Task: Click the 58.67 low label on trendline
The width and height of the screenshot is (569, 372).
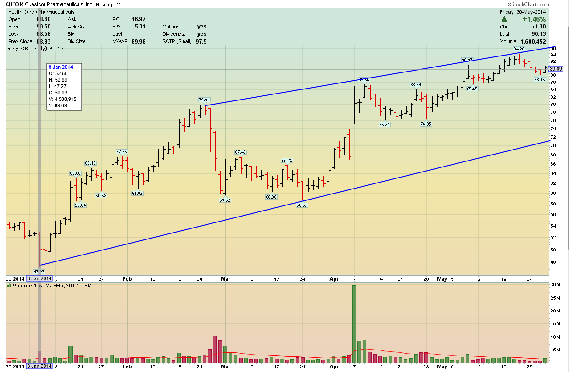Action: (302, 205)
